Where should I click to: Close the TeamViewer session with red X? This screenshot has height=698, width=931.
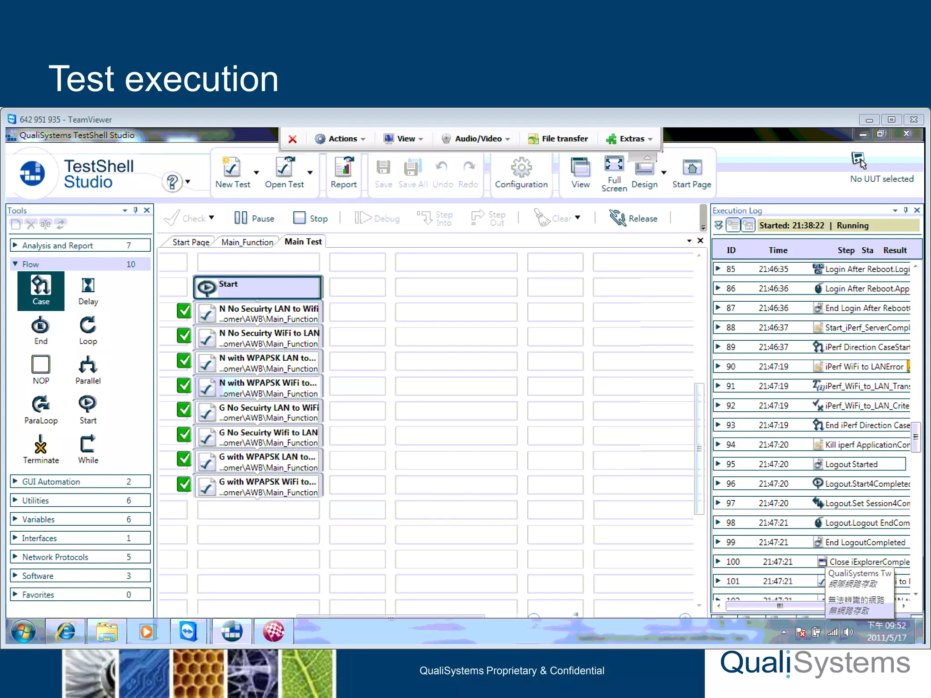click(x=293, y=139)
